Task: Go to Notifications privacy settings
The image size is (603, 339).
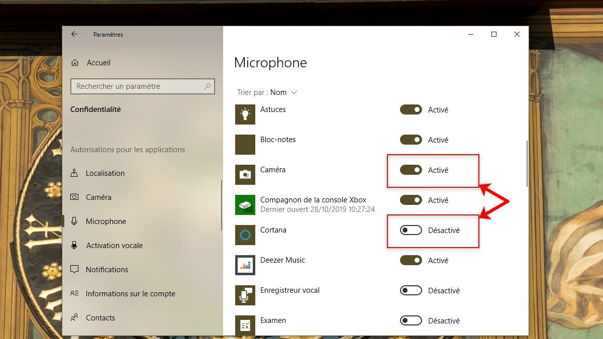Action: pyautogui.click(x=107, y=270)
